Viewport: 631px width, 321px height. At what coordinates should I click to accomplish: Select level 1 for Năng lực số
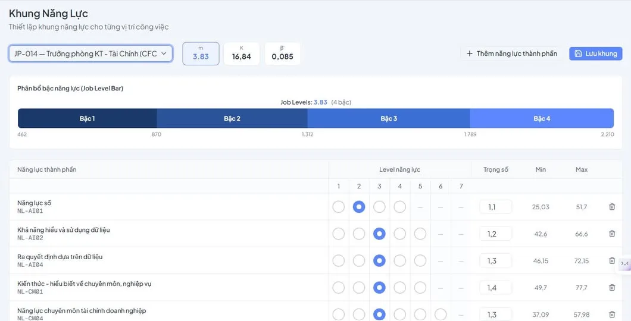[x=339, y=206]
